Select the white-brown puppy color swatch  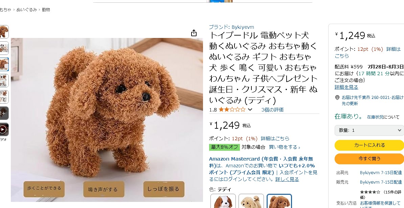tap(223, 201)
